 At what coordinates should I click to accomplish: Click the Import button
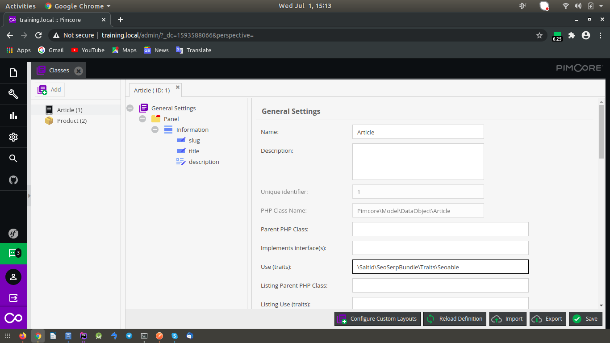(x=508, y=319)
